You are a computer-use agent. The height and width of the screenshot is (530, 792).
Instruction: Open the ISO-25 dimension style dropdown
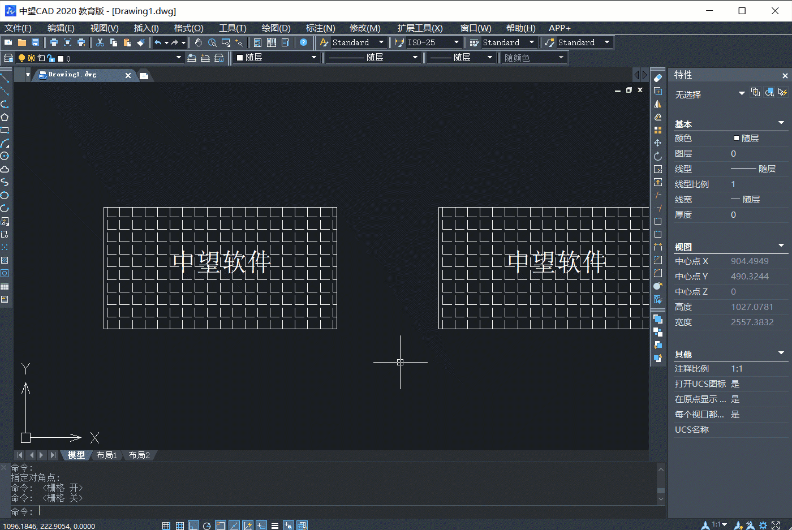coord(456,42)
